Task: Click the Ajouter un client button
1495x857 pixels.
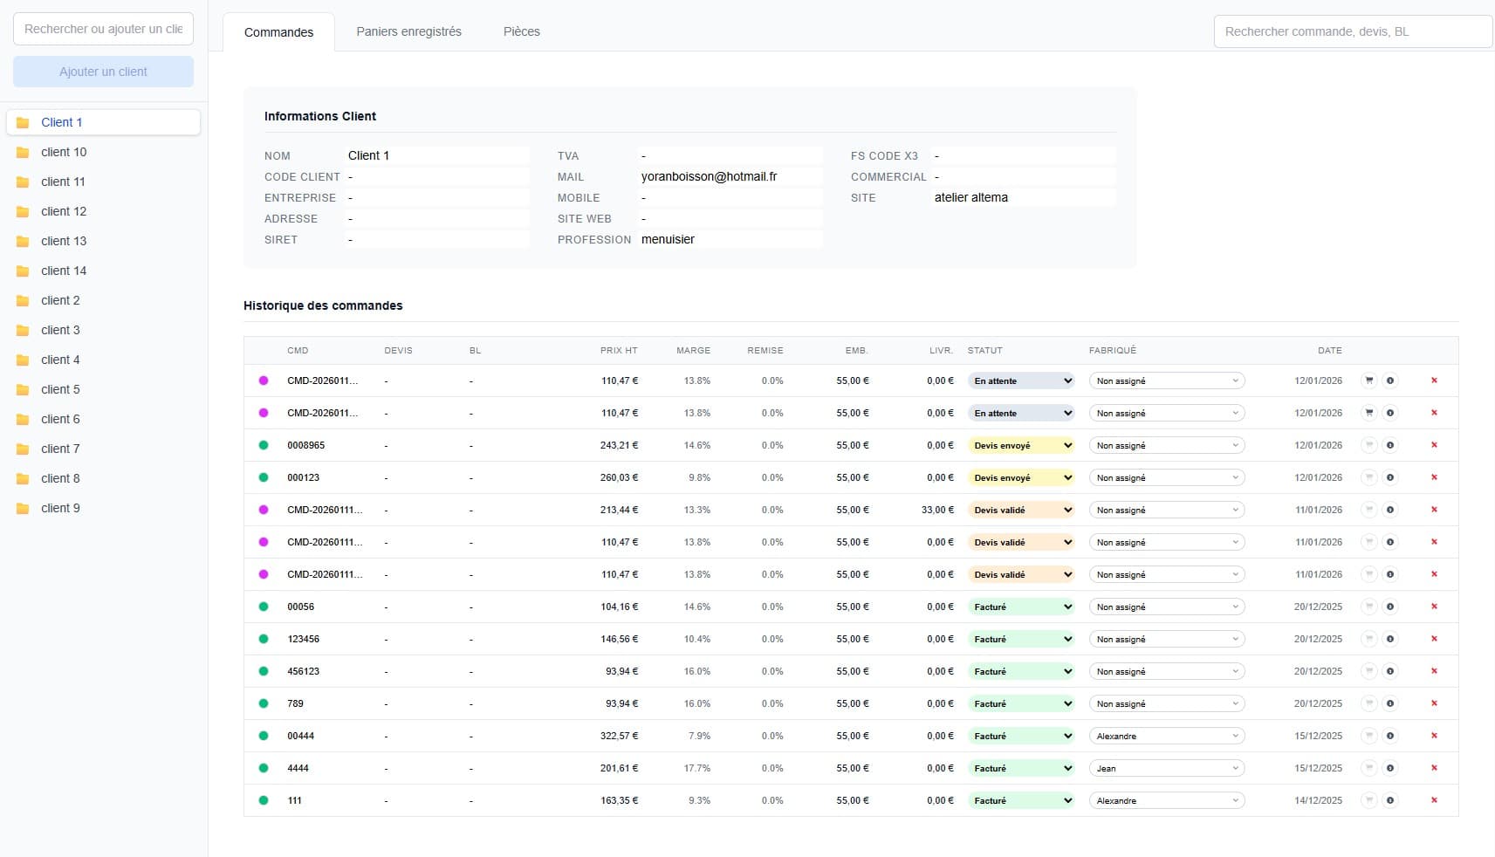Action: pos(103,72)
